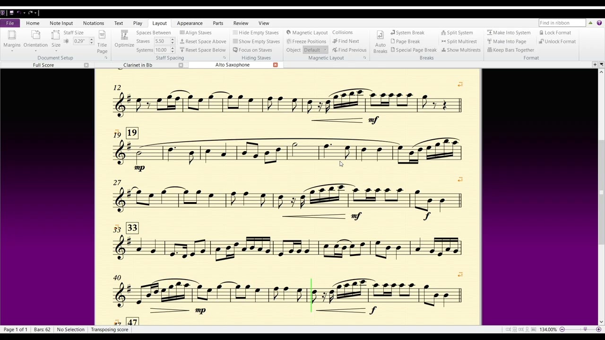
Task: Switch to the Review tab
Action: [x=241, y=23]
